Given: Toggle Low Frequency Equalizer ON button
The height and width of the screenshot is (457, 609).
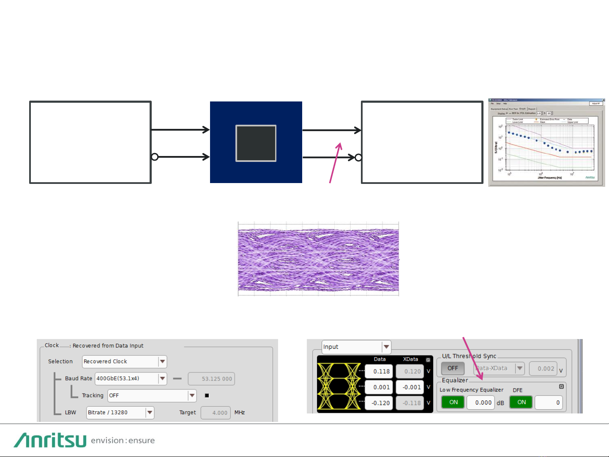Looking at the screenshot, I should click(453, 402).
